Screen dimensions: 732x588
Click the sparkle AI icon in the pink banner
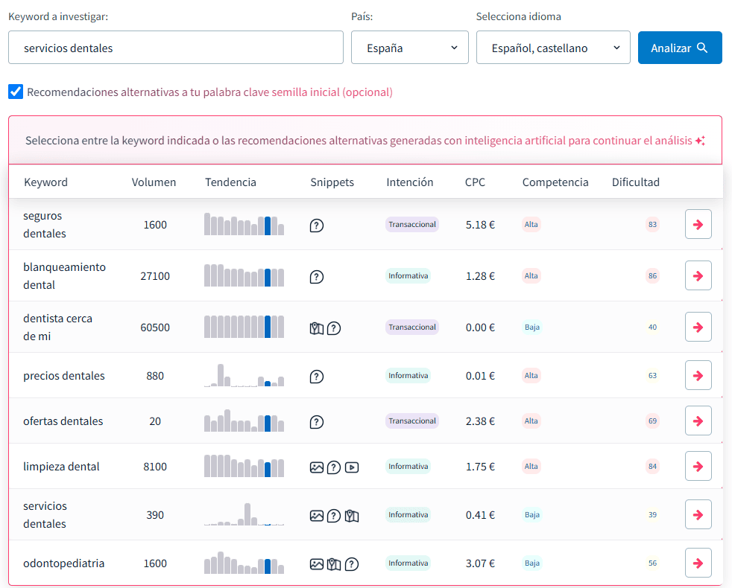[699, 141]
